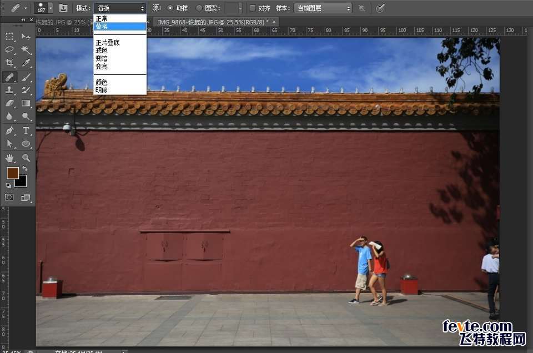The height and width of the screenshot is (353, 533).
Task: Select the Pen tool
Action: click(9, 130)
